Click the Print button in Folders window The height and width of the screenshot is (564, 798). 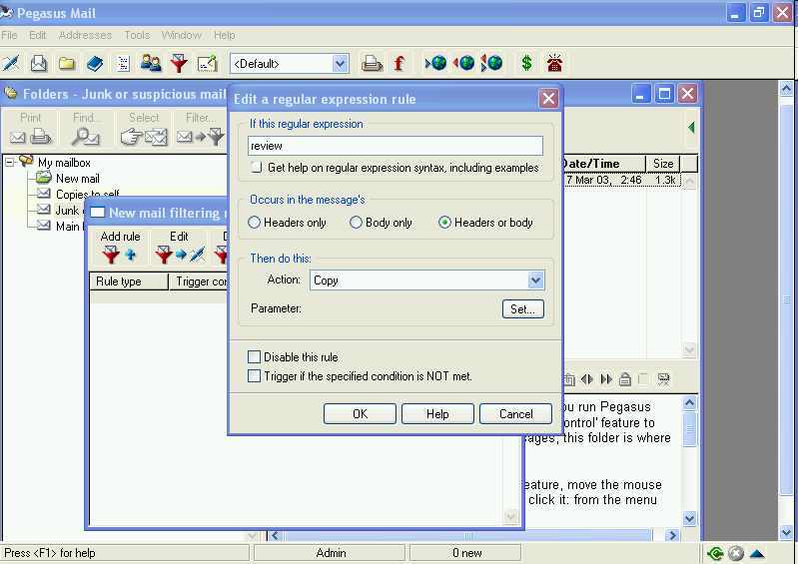tap(31, 129)
